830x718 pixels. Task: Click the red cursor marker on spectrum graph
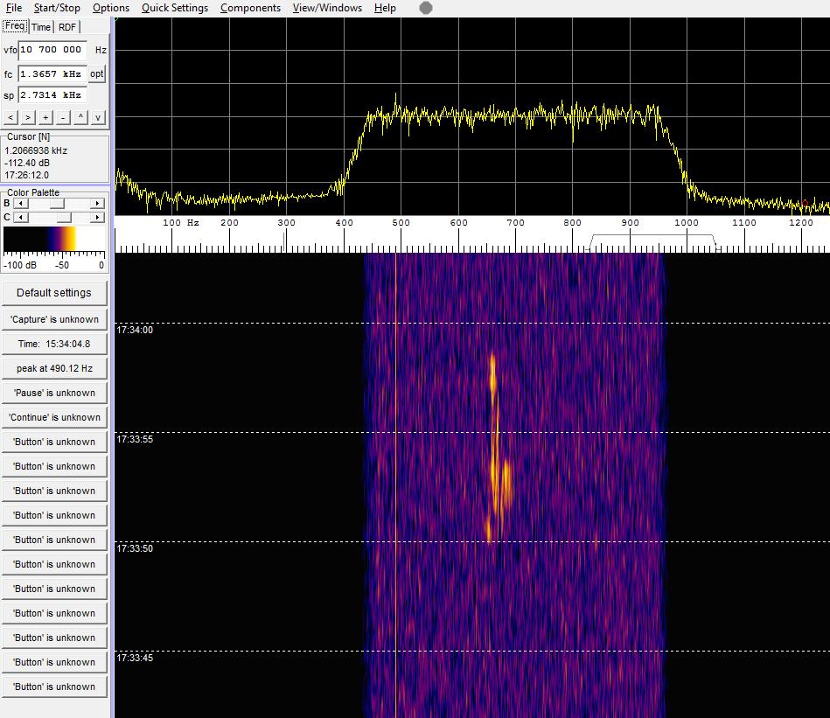click(x=806, y=203)
